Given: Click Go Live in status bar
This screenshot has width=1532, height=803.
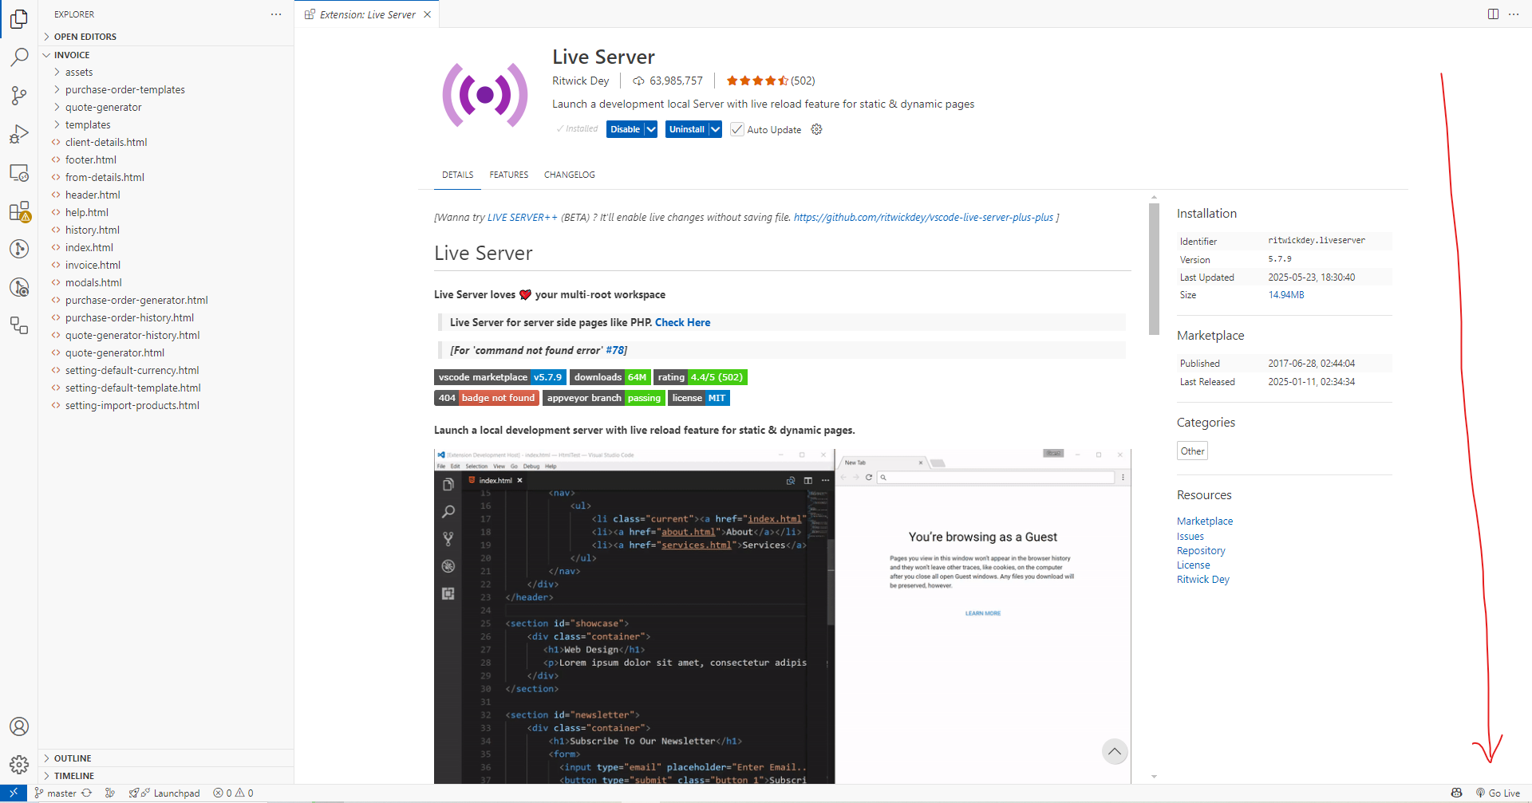Looking at the screenshot, I should (1498, 793).
